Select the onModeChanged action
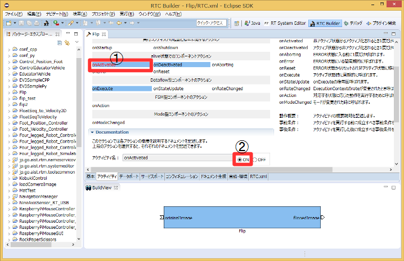This screenshot has height=261, width=404. tap(108, 123)
